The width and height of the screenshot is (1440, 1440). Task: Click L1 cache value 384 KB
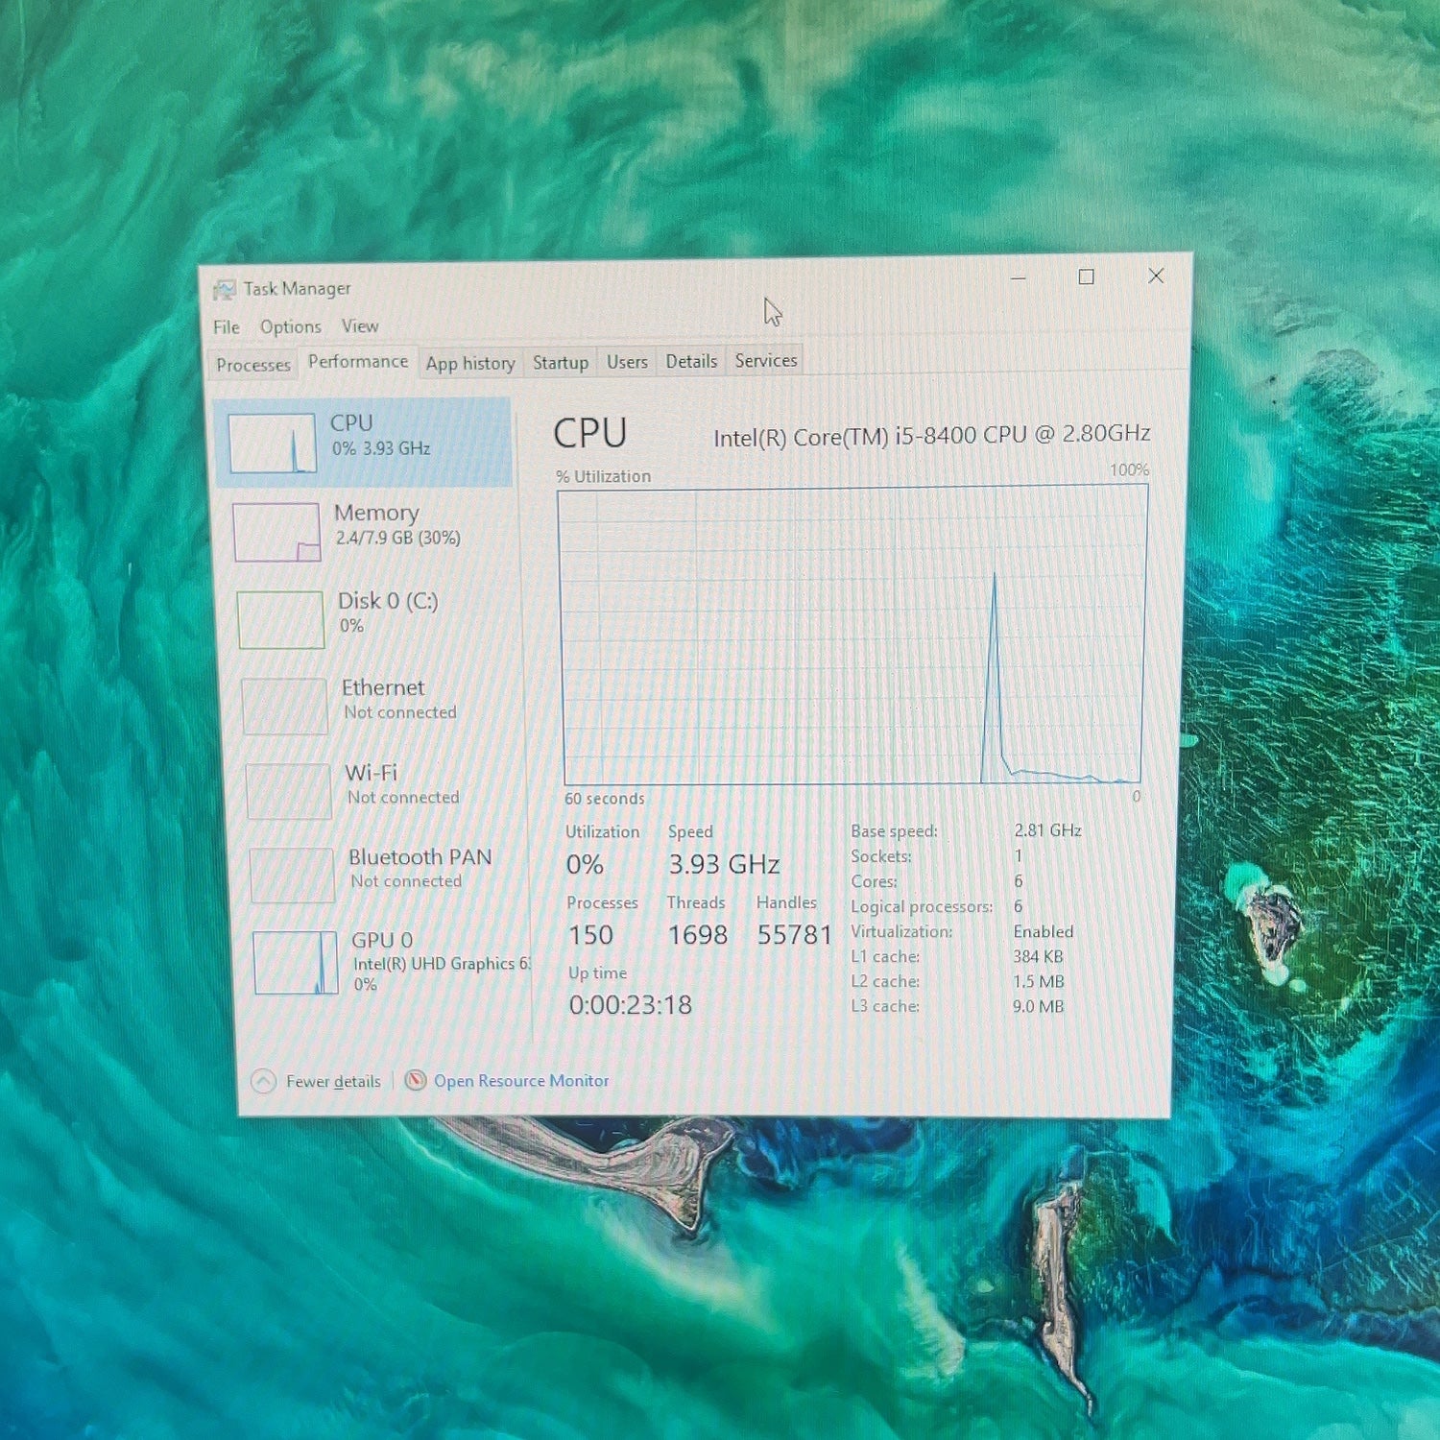1038,956
